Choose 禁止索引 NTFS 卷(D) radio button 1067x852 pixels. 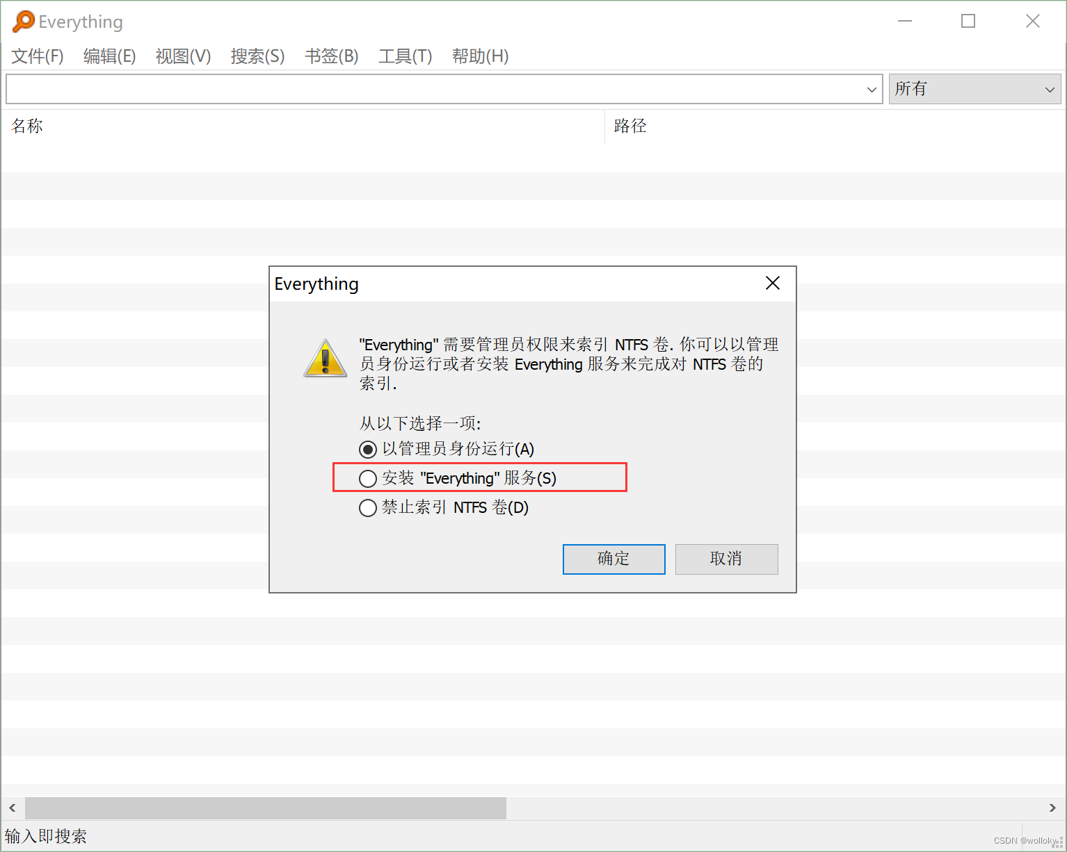(x=444, y=507)
